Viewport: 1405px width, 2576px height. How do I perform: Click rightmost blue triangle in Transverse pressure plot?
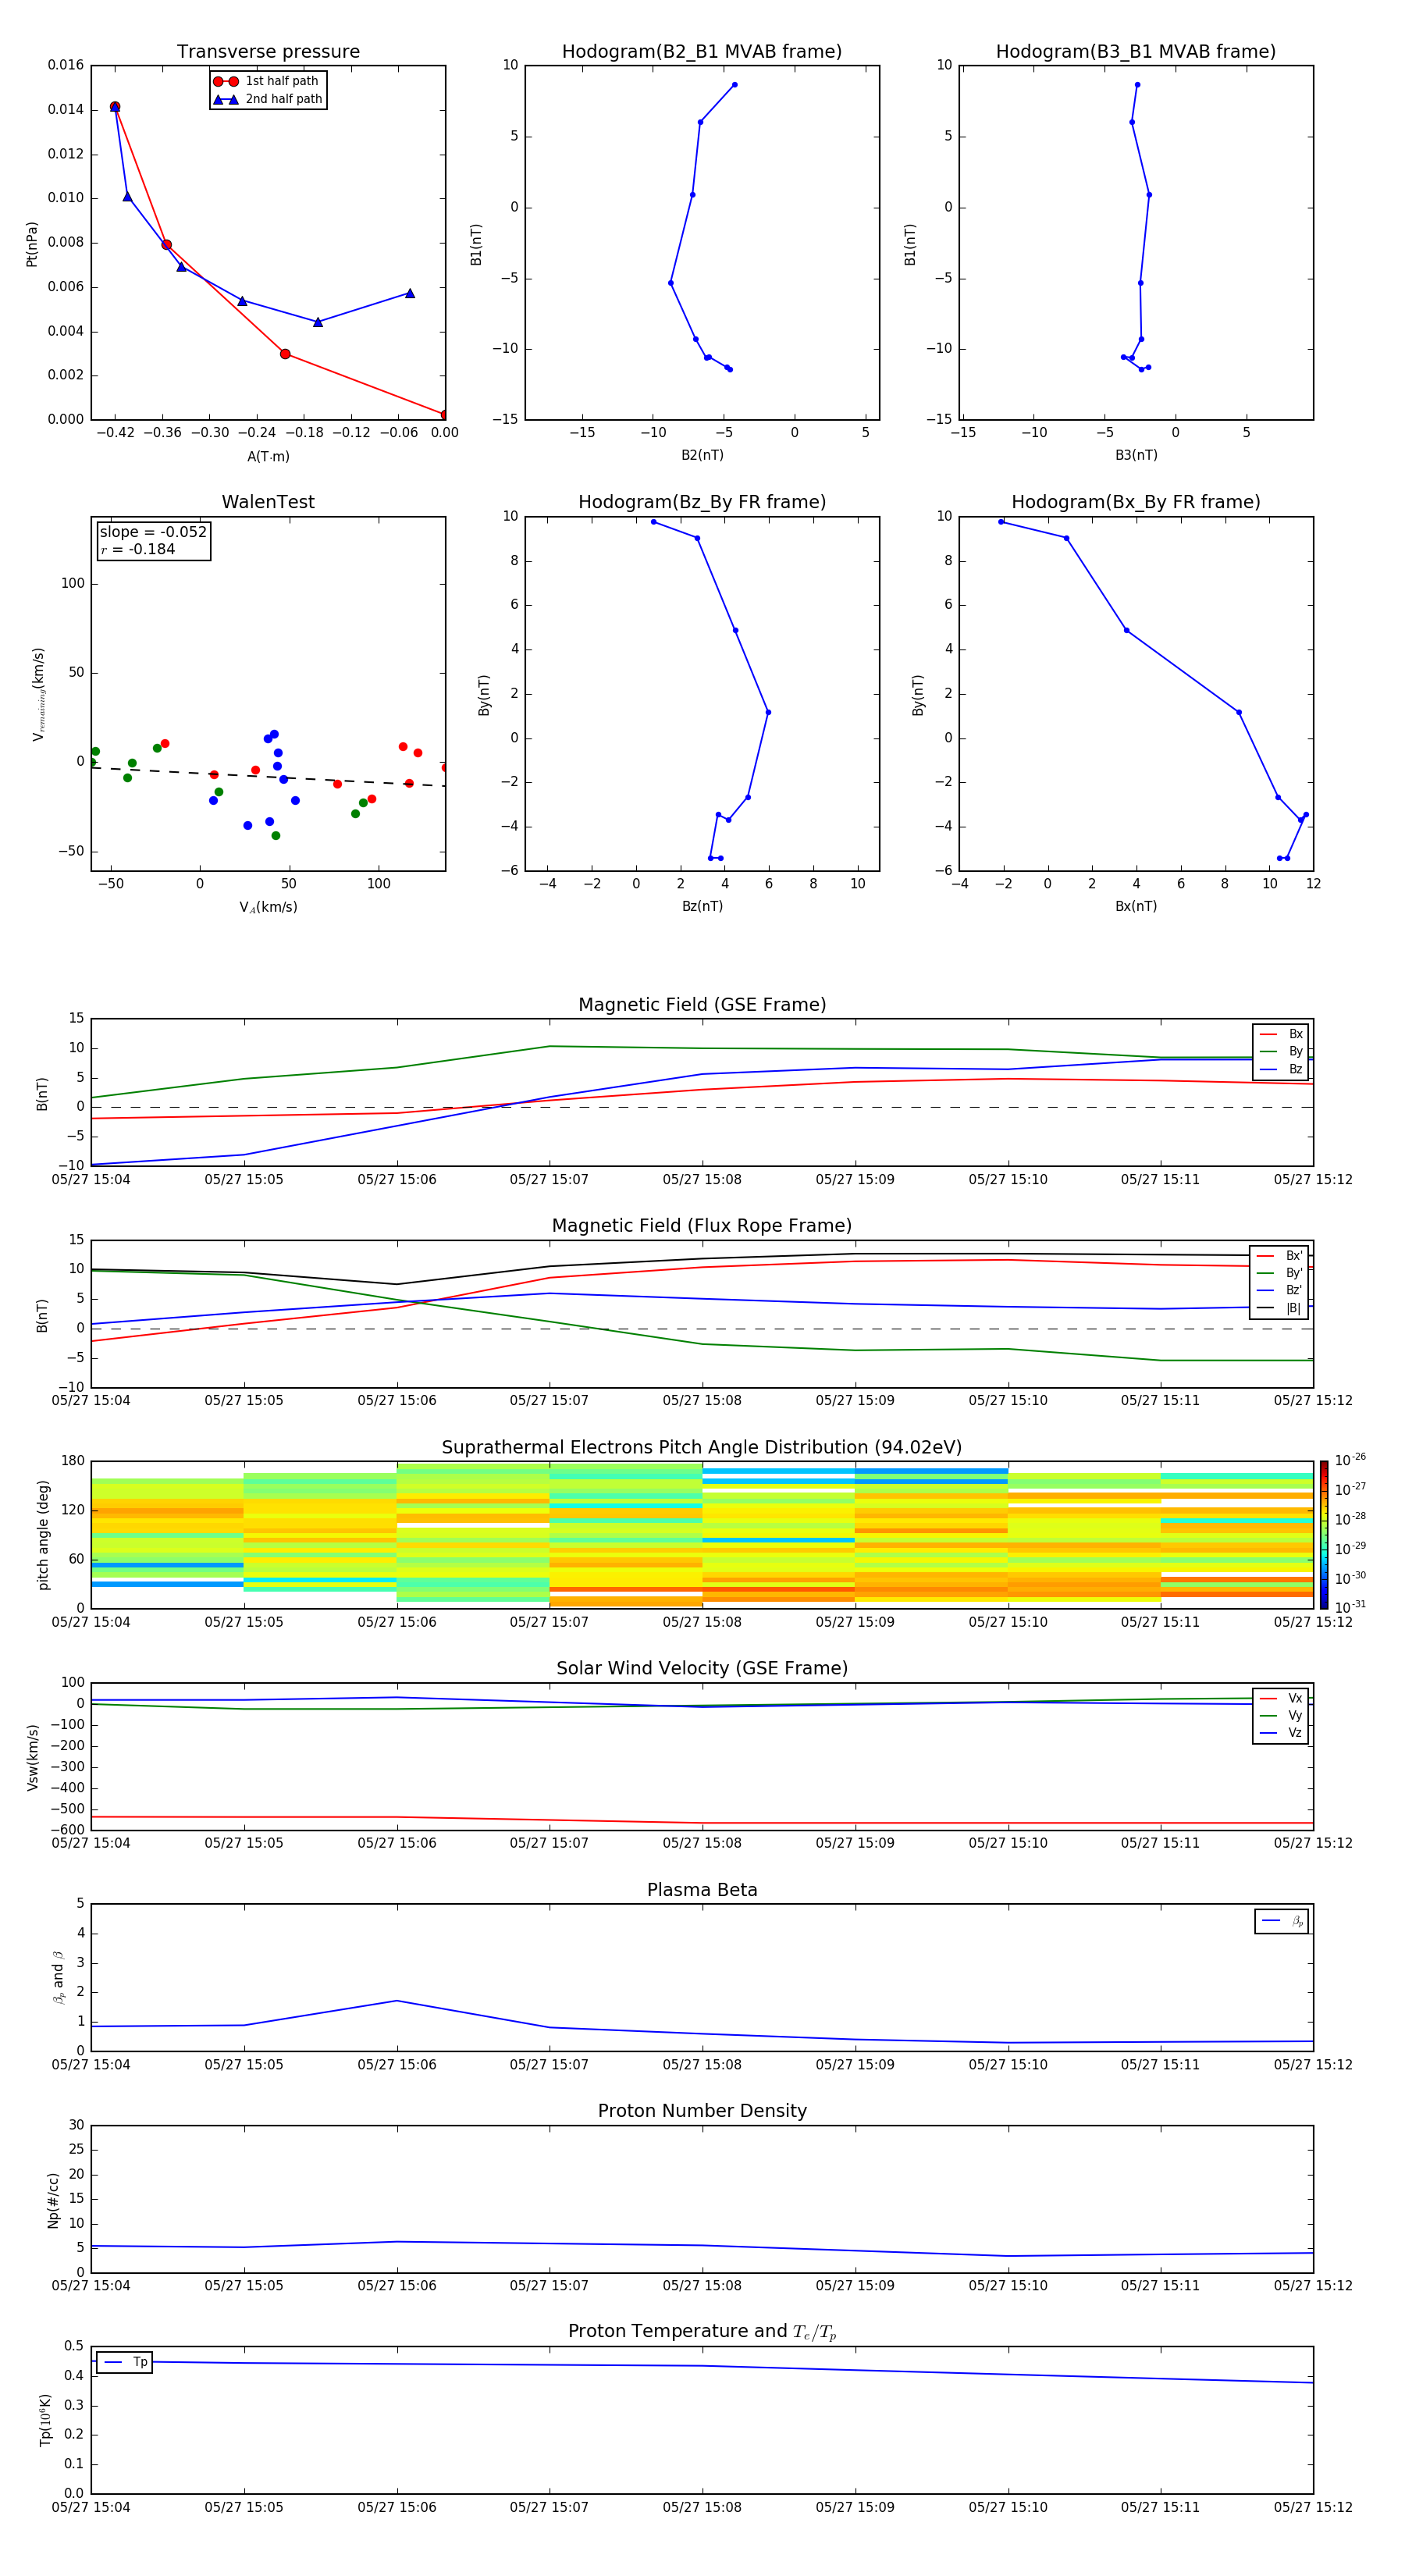pyautogui.click(x=410, y=293)
